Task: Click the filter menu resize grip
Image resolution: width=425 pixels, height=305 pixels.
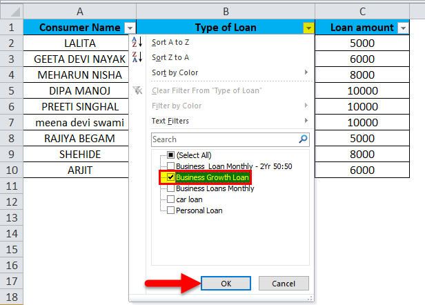Action: click(x=310, y=298)
